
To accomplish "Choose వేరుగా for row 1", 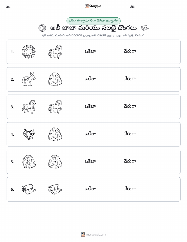I will (130, 51).
